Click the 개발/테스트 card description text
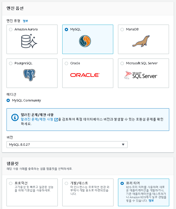The height and width of the screenshot is (209, 176). 90,190
